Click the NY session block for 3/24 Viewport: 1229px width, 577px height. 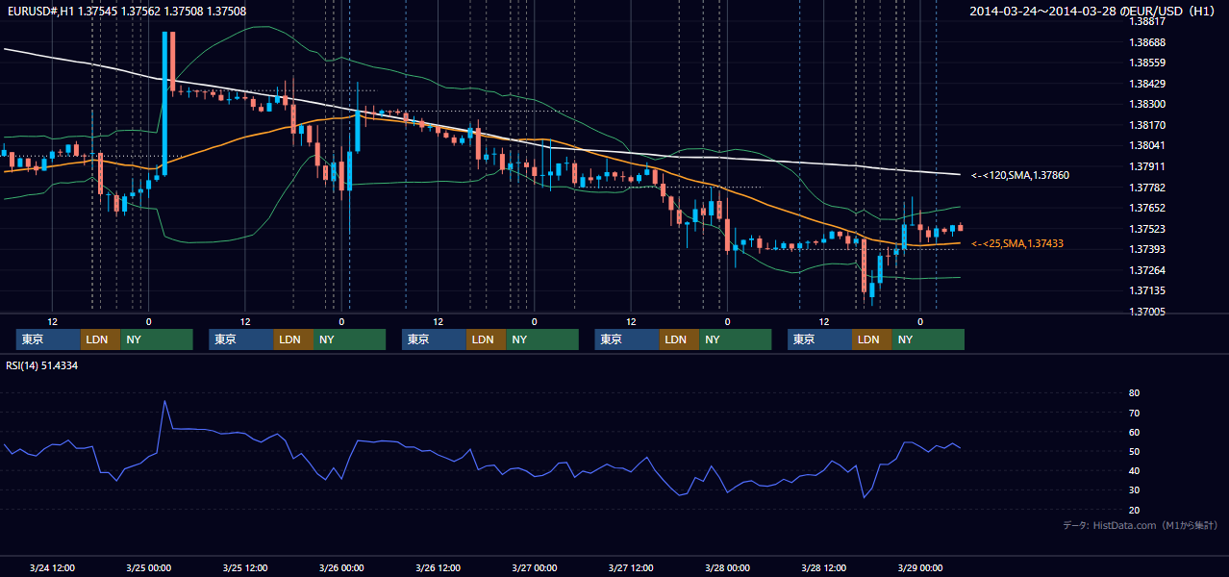pos(156,339)
